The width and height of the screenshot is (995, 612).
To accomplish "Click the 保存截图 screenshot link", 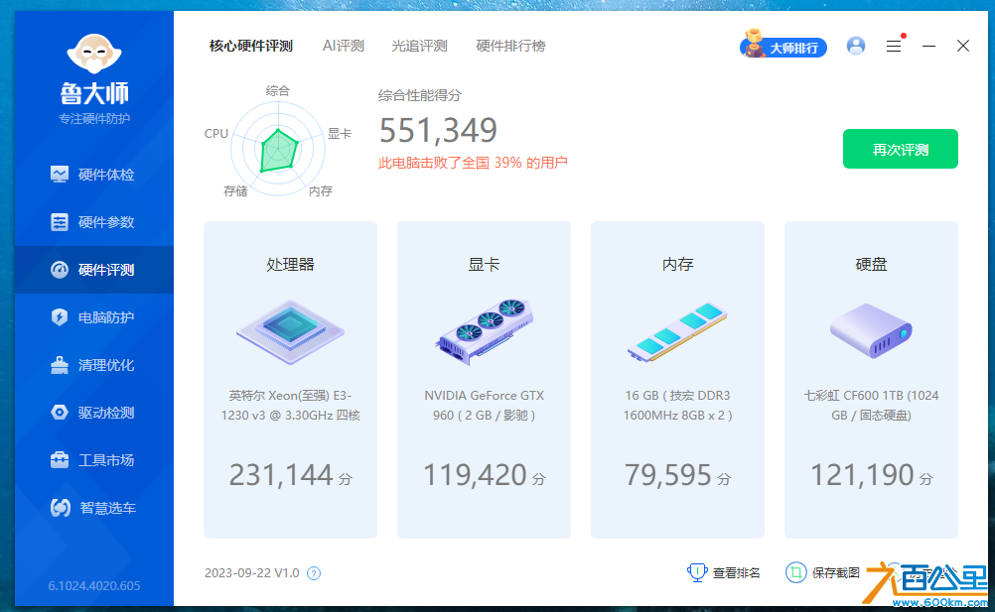I will pyautogui.click(x=823, y=572).
